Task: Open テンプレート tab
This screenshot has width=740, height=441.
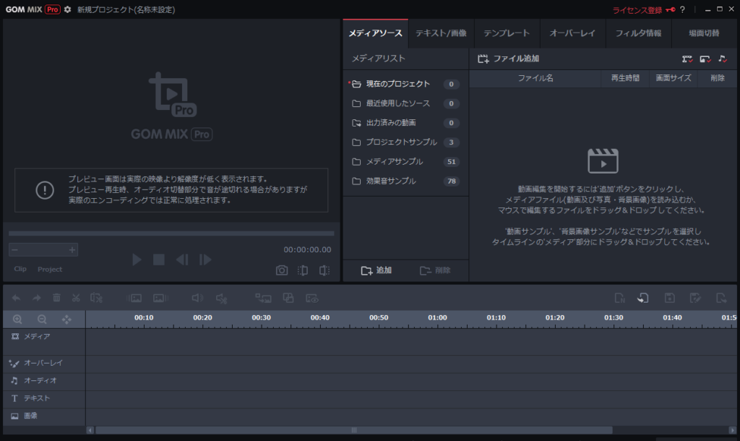Action: pyautogui.click(x=507, y=33)
